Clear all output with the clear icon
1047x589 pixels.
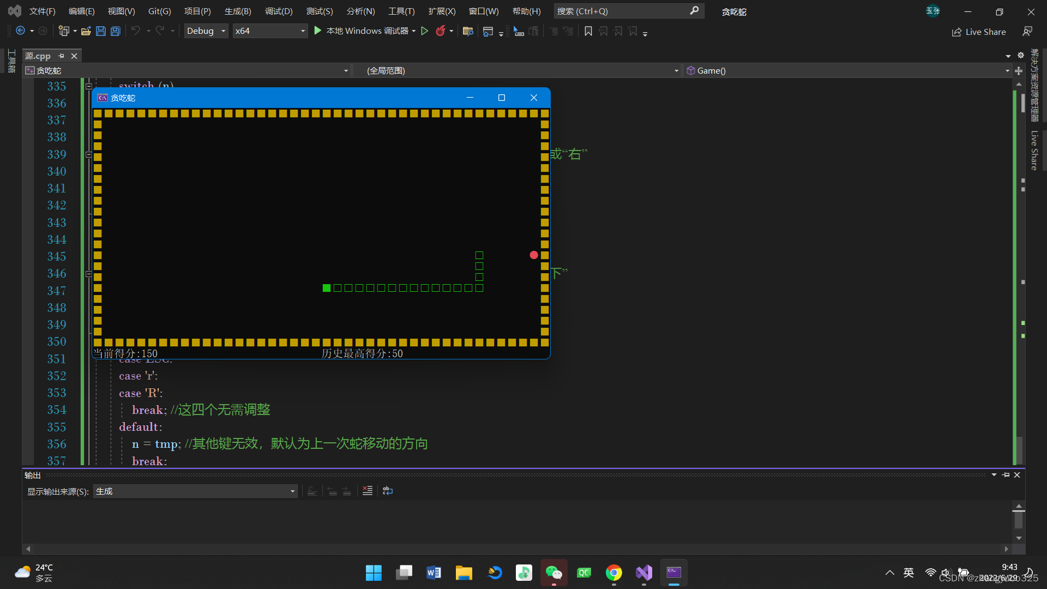(x=368, y=491)
